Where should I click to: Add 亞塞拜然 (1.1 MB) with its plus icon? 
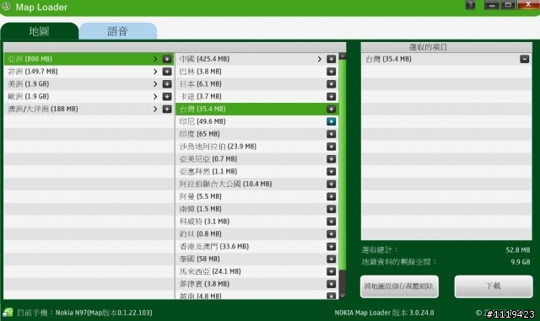click(332, 172)
